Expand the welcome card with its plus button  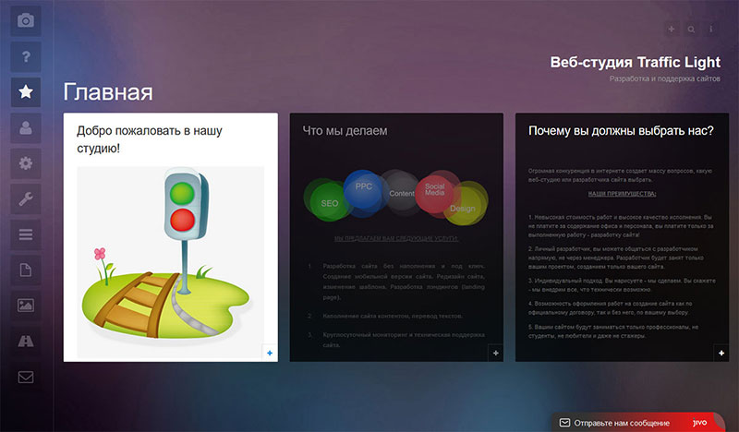pyautogui.click(x=270, y=353)
